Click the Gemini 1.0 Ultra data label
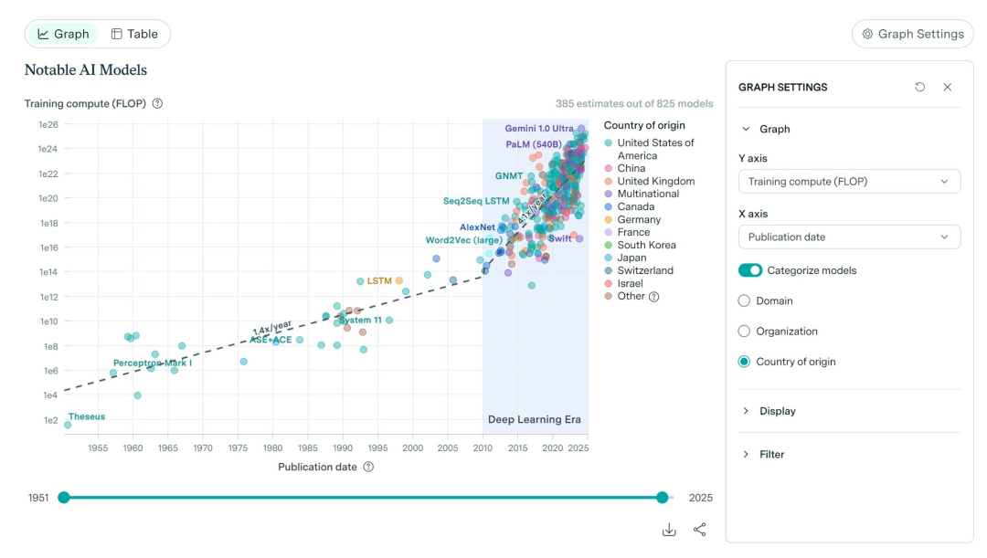 539,129
